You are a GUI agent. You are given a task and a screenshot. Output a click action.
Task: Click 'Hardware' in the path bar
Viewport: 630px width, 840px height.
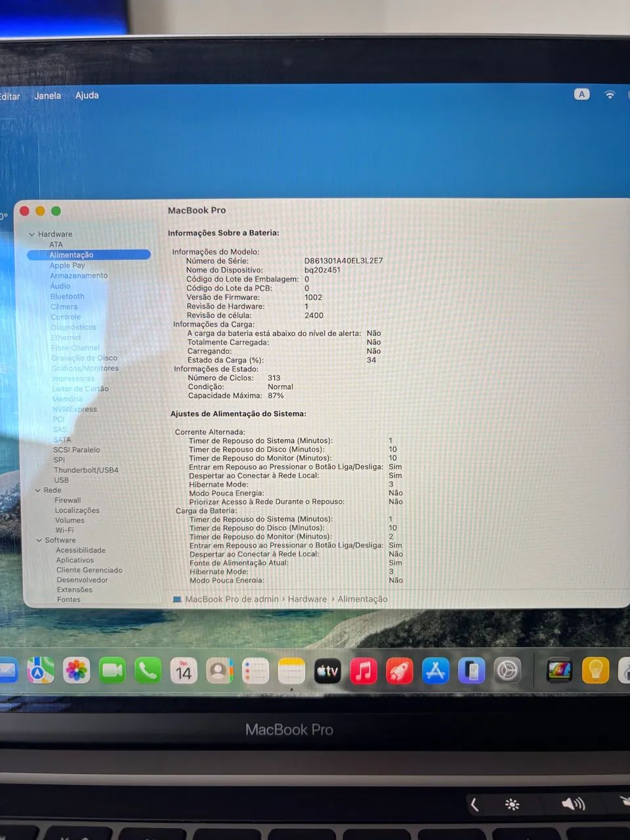(307, 599)
